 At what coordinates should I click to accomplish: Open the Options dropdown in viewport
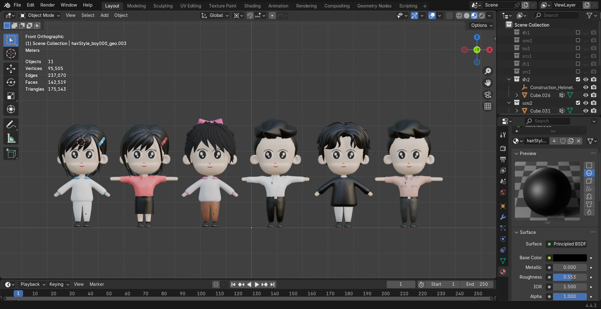482,25
